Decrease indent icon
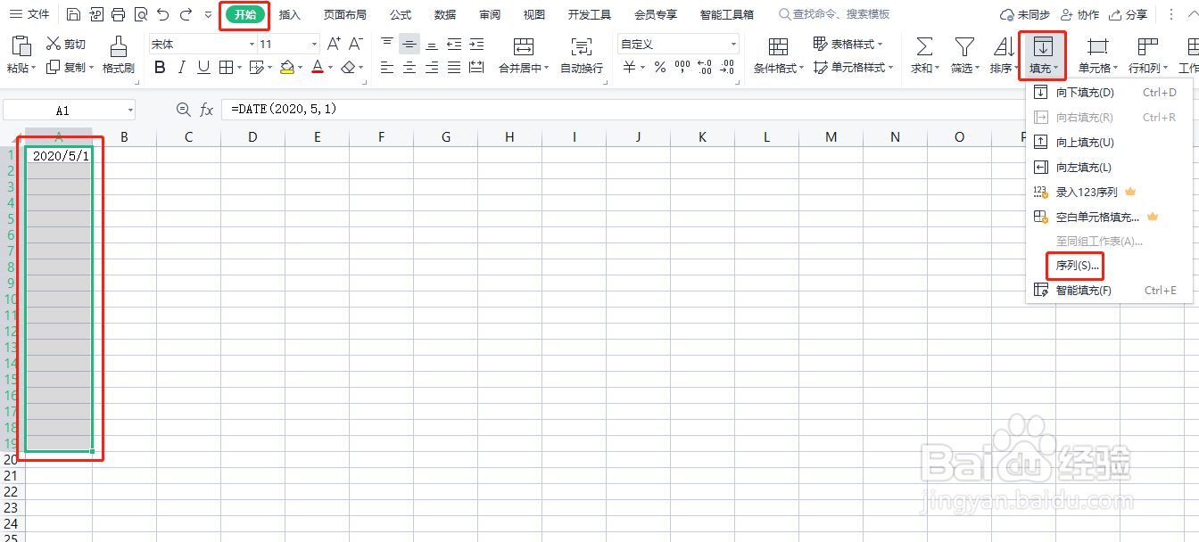Image resolution: width=1199 pixels, height=542 pixels. pos(454,44)
